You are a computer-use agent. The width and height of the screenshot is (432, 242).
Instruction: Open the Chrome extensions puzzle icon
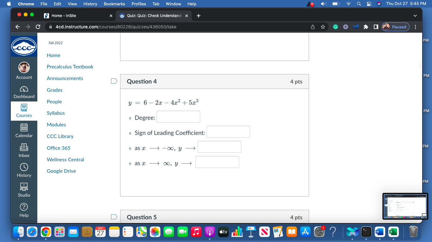[366, 27]
